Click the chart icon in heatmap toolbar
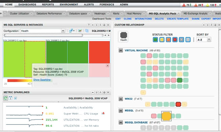The width and height of the screenshot is (221, 132). click(80, 31)
